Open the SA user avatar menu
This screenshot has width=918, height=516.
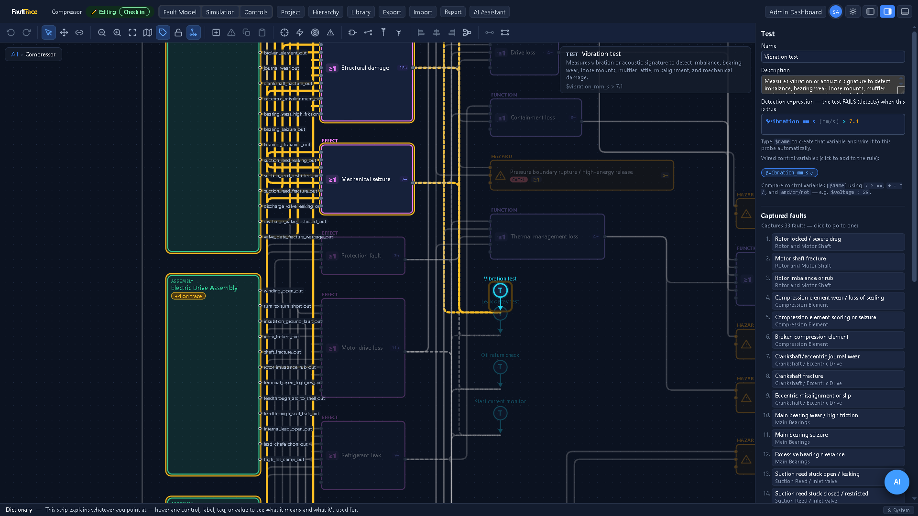pyautogui.click(x=836, y=12)
